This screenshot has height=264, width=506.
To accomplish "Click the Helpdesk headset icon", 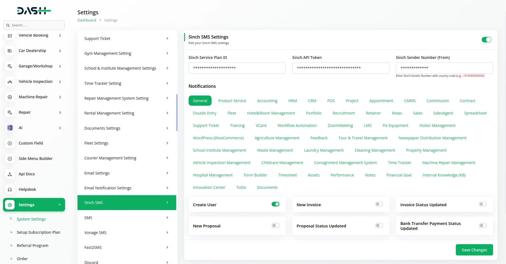I will 10,189.
